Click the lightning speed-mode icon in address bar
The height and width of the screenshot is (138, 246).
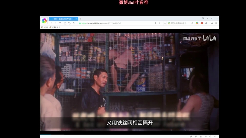(155, 23)
